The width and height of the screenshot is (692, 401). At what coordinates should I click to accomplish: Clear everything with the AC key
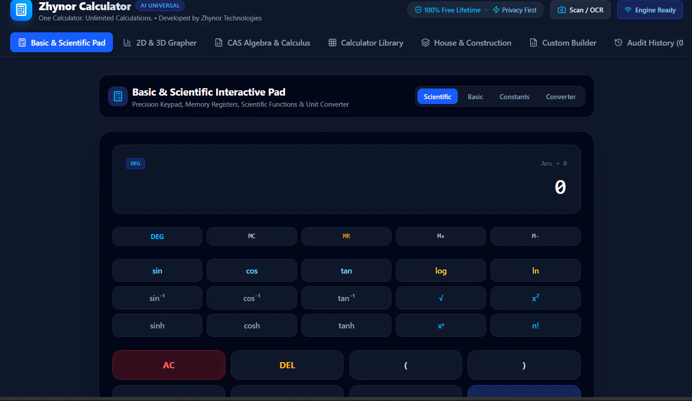click(x=169, y=365)
